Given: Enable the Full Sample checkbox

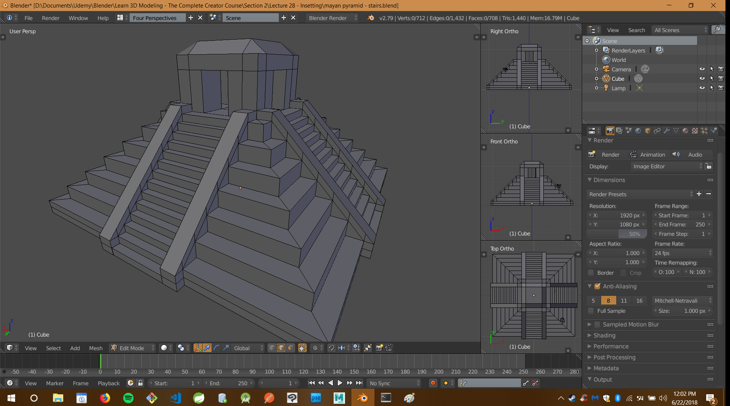Looking at the screenshot, I should 591,311.
